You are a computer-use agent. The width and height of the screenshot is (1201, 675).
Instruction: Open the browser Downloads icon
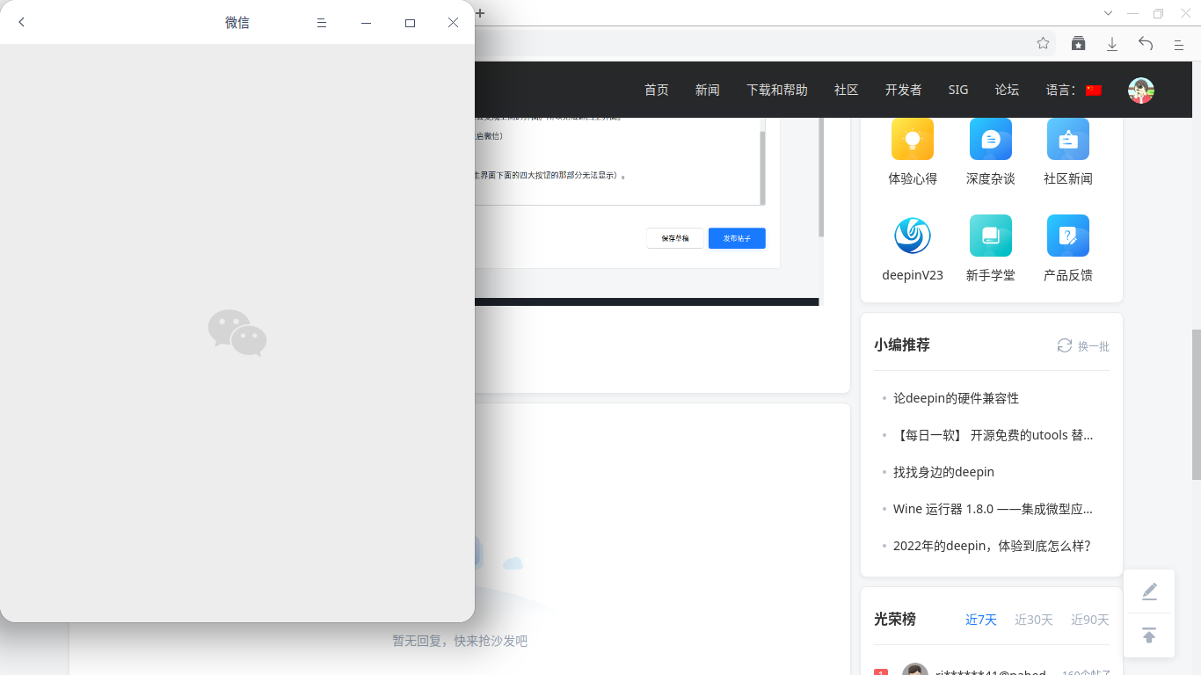1113,42
